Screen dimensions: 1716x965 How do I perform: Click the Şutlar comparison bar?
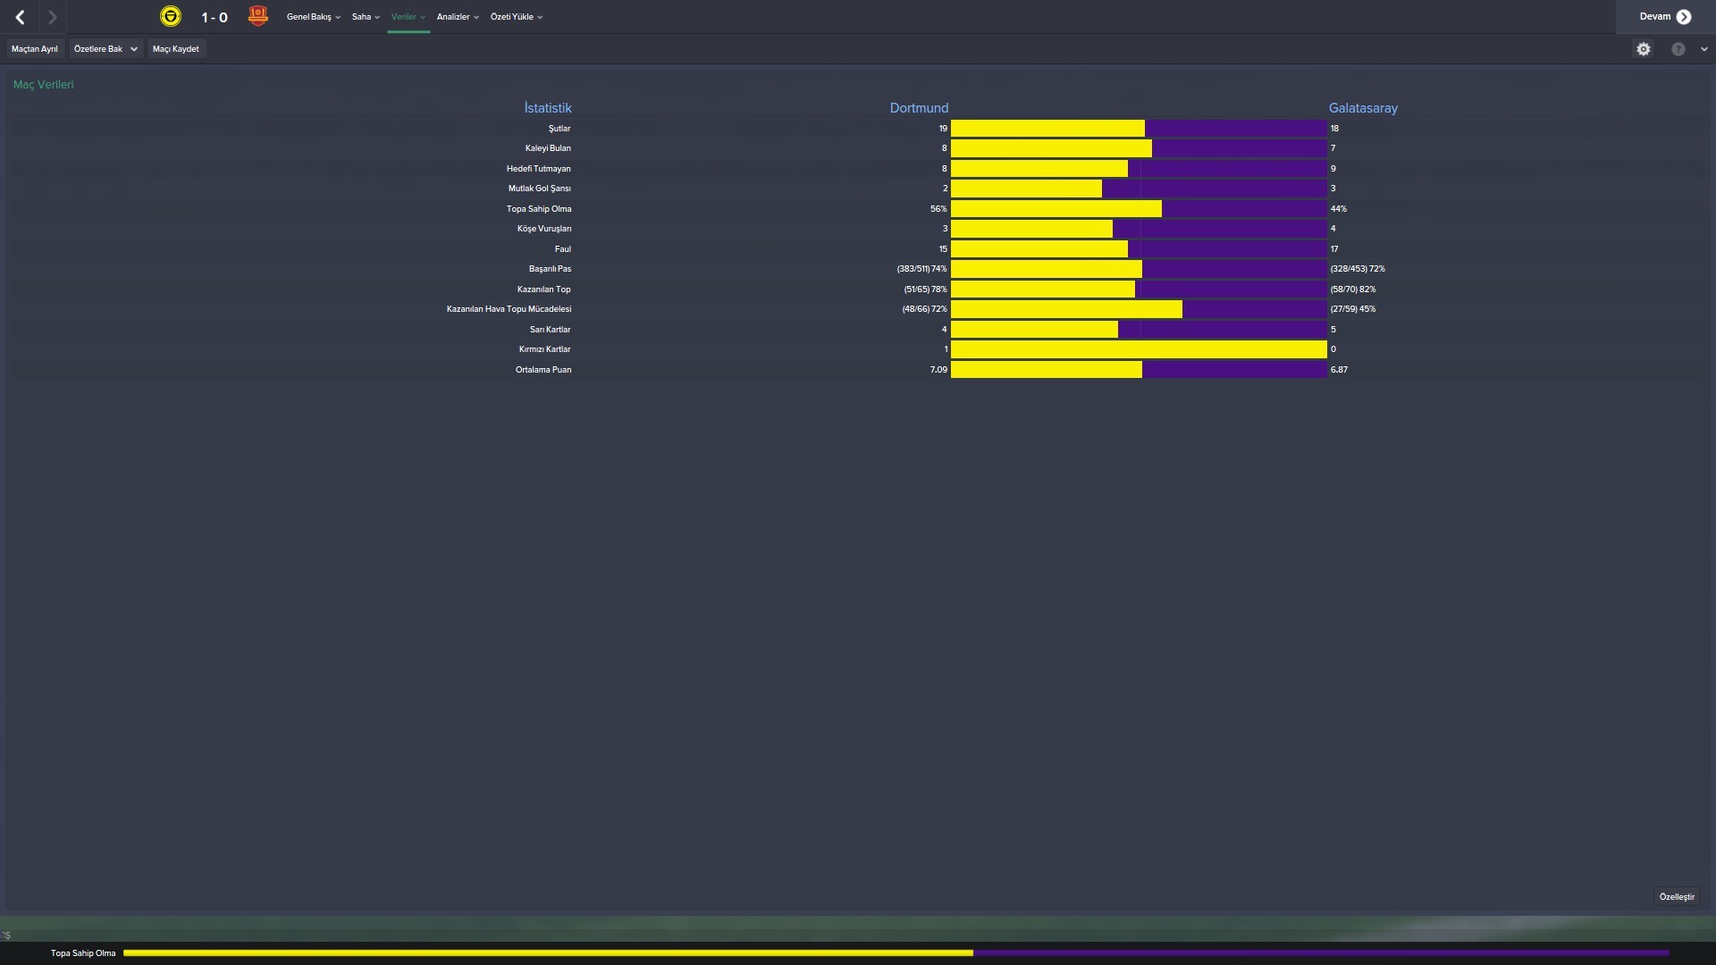(x=1139, y=129)
